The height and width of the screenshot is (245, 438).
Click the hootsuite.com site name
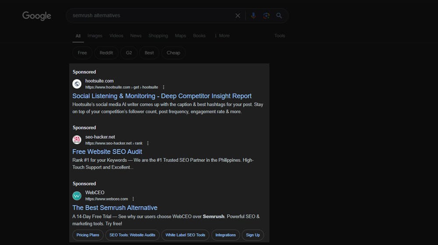(x=99, y=81)
